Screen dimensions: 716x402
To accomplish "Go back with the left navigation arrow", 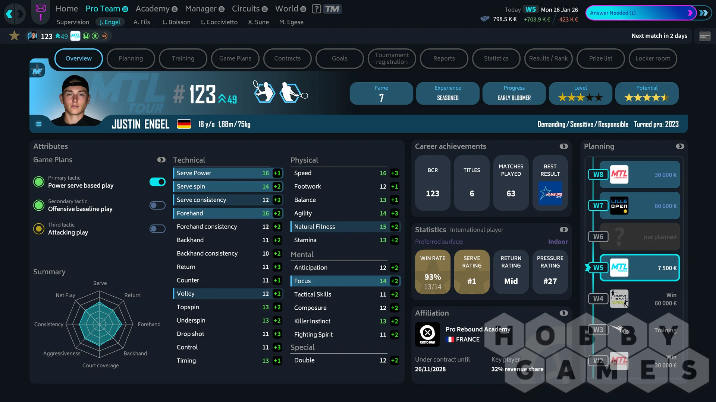I will pos(9,14).
